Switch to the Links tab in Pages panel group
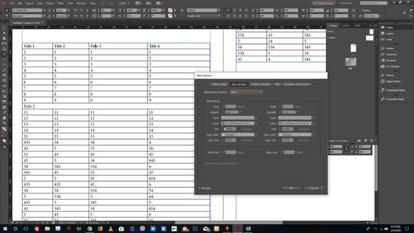 (357, 26)
